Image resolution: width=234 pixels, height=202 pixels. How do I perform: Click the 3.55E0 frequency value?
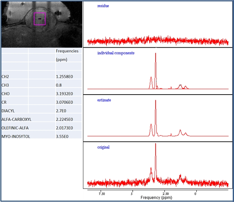point(62,136)
